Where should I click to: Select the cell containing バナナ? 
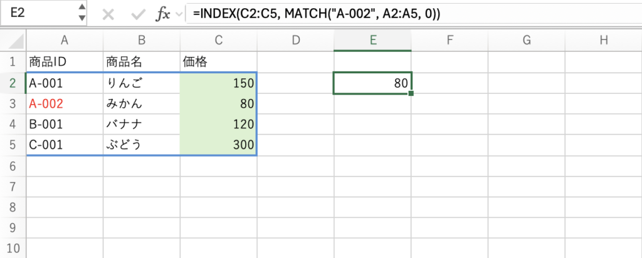point(142,124)
